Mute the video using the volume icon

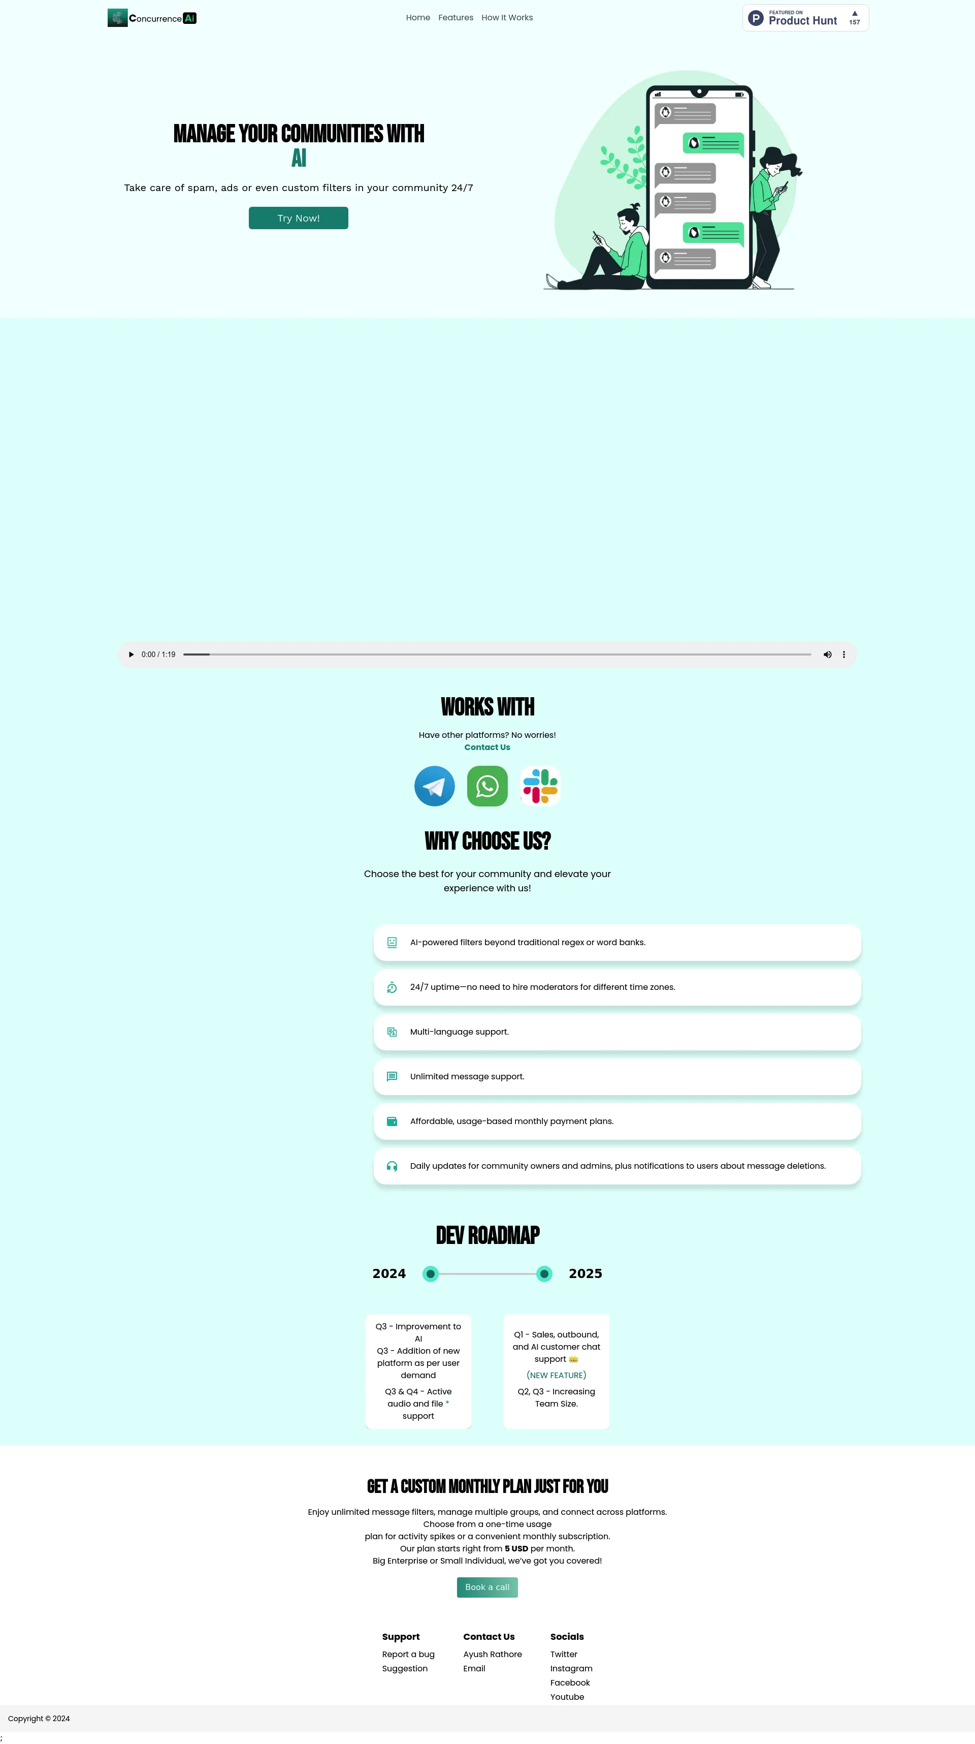827,654
